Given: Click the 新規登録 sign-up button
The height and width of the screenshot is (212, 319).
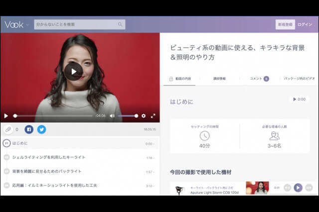Looking at the screenshot, I should click(x=285, y=24).
